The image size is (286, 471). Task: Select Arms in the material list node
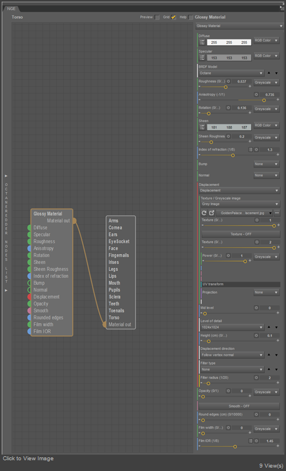(113, 221)
